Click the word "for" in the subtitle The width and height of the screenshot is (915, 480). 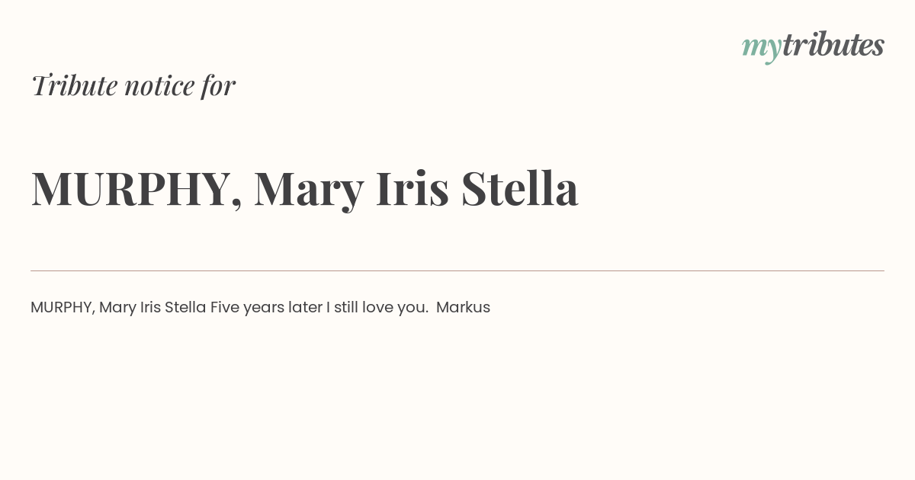(219, 85)
